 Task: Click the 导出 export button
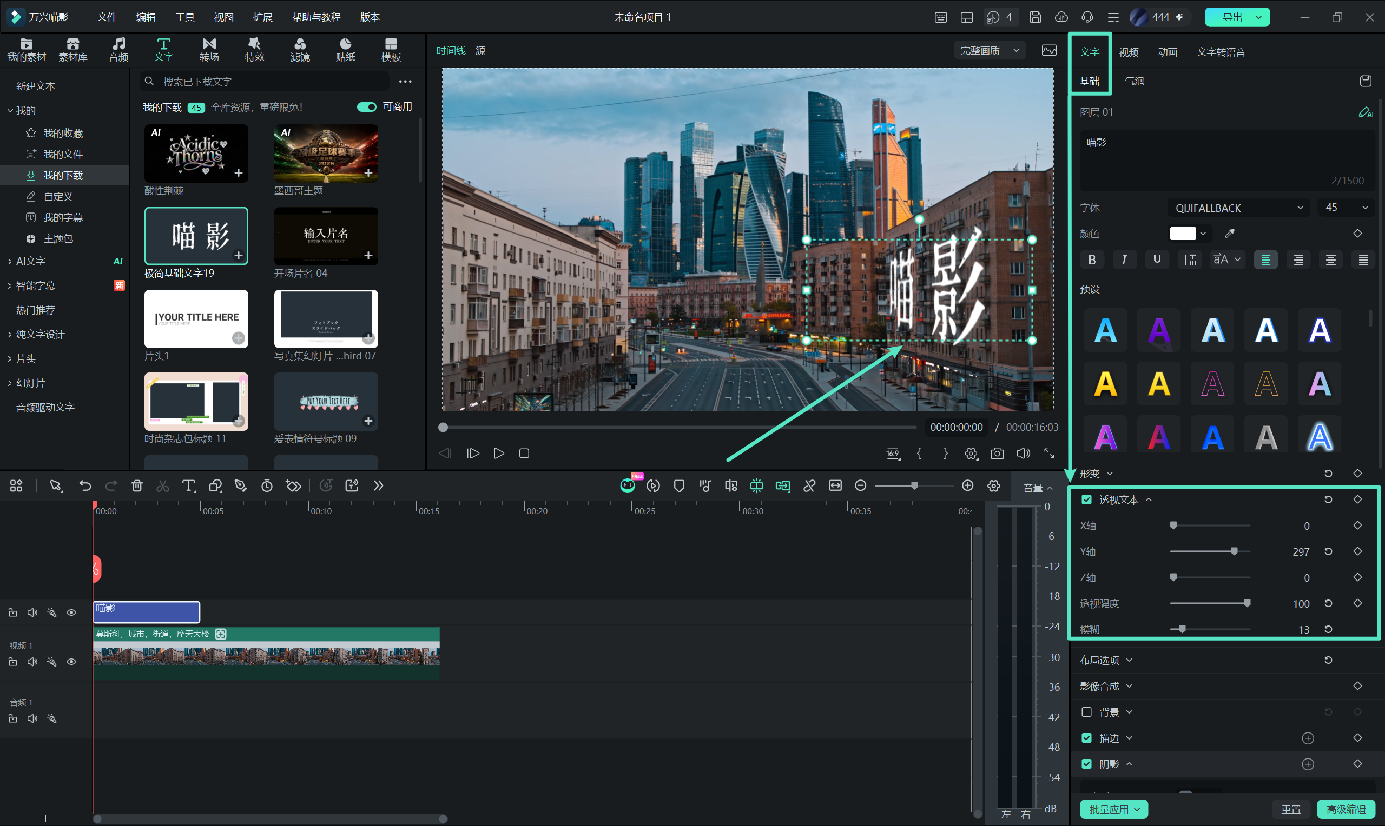pyautogui.click(x=1237, y=17)
